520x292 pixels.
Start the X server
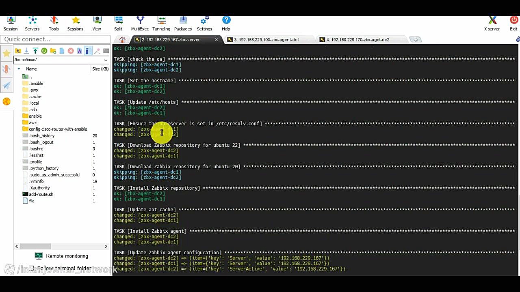pos(492,24)
